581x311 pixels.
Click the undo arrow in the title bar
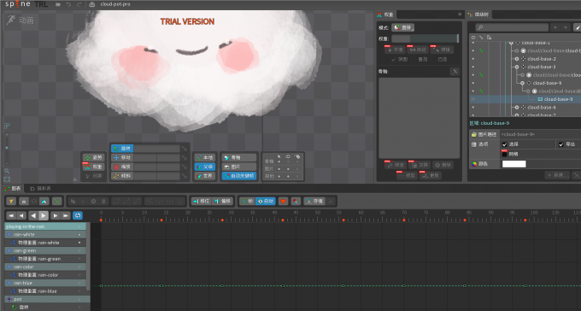pyautogui.click(x=68, y=4)
